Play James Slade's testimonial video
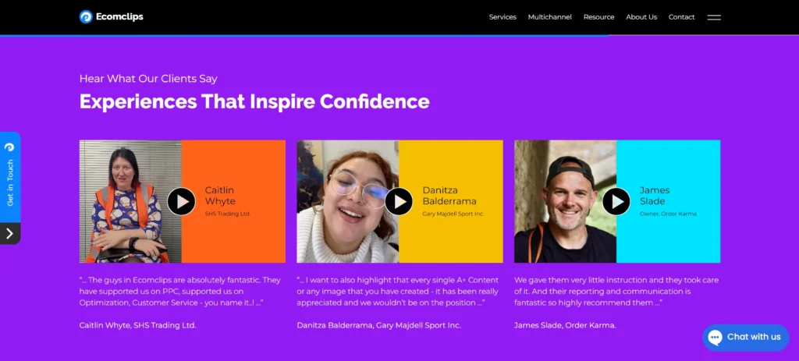Image resolution: width=799 pixels, height=361 pixels. tap(616, 201)
